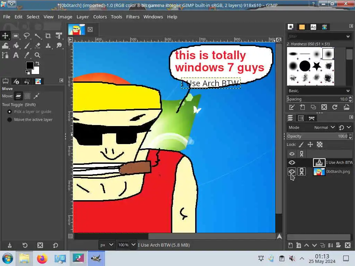Set Move mode to Layer
This screenshot has width=355, height=266.
point(18,96)
